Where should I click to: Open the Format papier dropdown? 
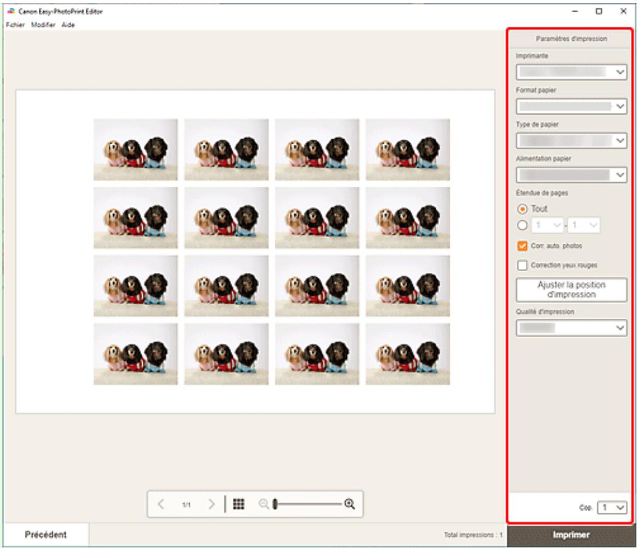click(571, 106)
